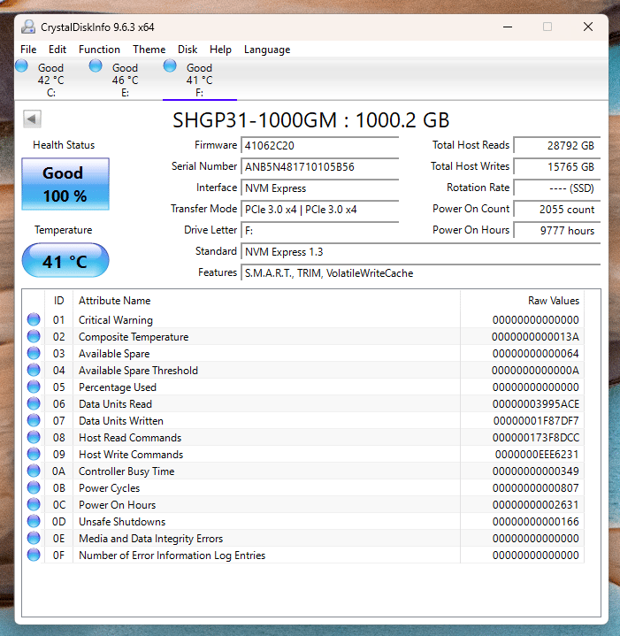The height and width of the screenshot is (636, 620).
Task: Click the Total Host Writes value 15765 GB
Action: (x=556, y=166)
